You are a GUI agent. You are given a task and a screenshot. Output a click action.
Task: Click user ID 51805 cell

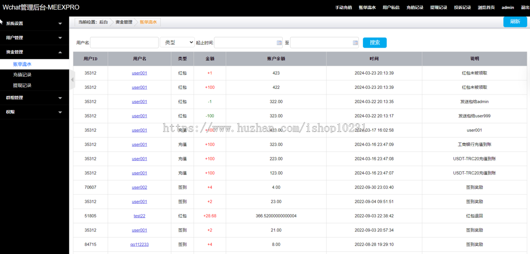91,216
